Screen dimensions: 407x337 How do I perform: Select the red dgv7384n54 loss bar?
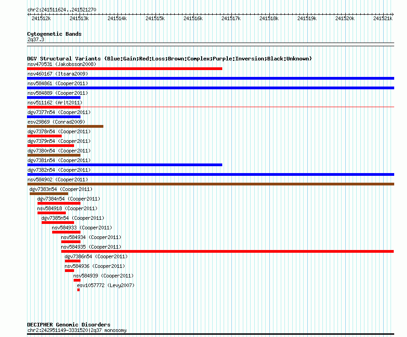point(59,203)
